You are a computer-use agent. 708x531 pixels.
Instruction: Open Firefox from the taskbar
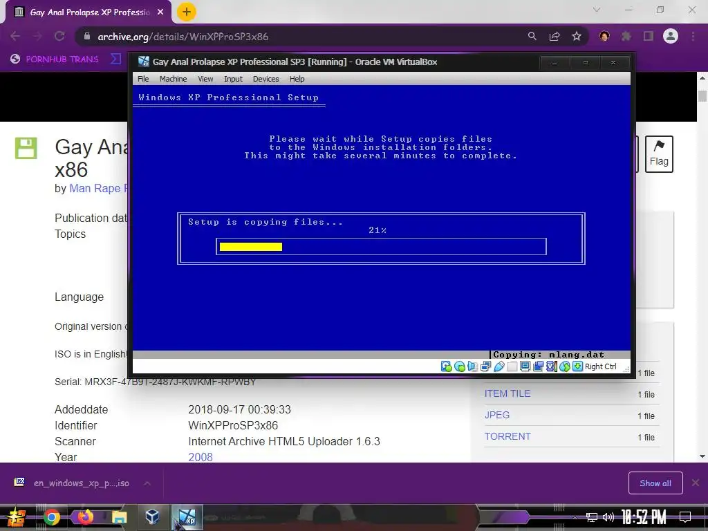tap(85, 516)
